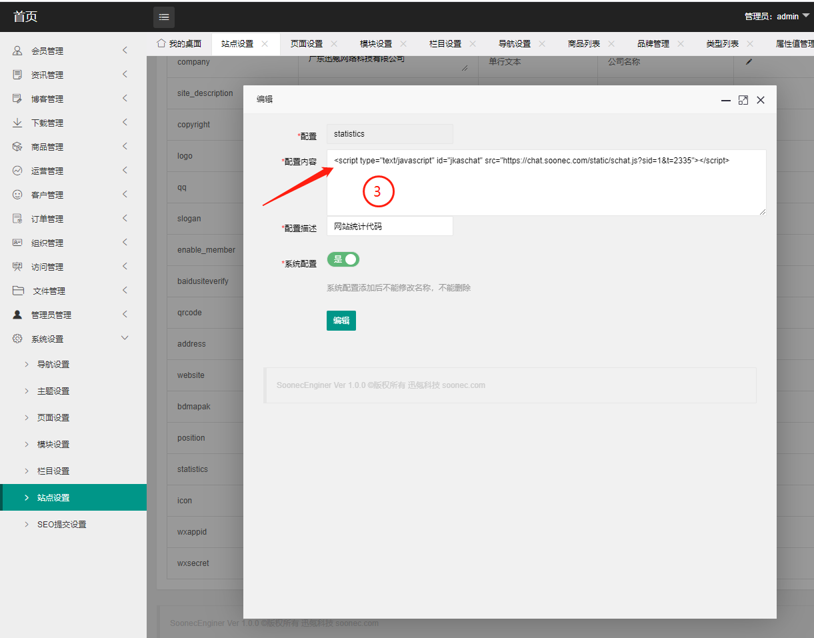Click the 会员管理 user icon
This screenshot has width=814, height=638.
point(17,51)
